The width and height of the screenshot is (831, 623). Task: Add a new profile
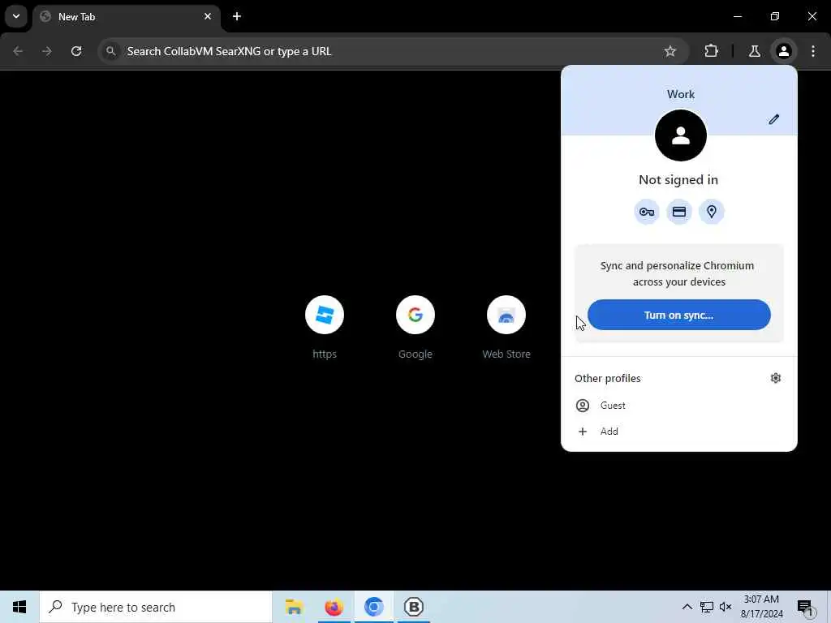click(x=679, y=432)
